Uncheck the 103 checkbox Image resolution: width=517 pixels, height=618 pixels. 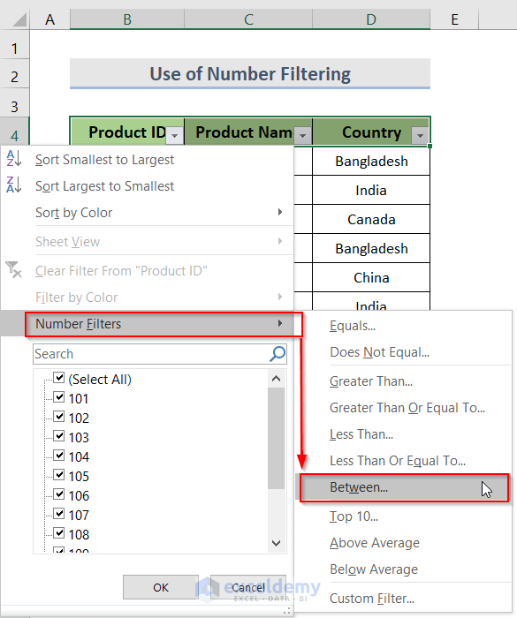59,436
